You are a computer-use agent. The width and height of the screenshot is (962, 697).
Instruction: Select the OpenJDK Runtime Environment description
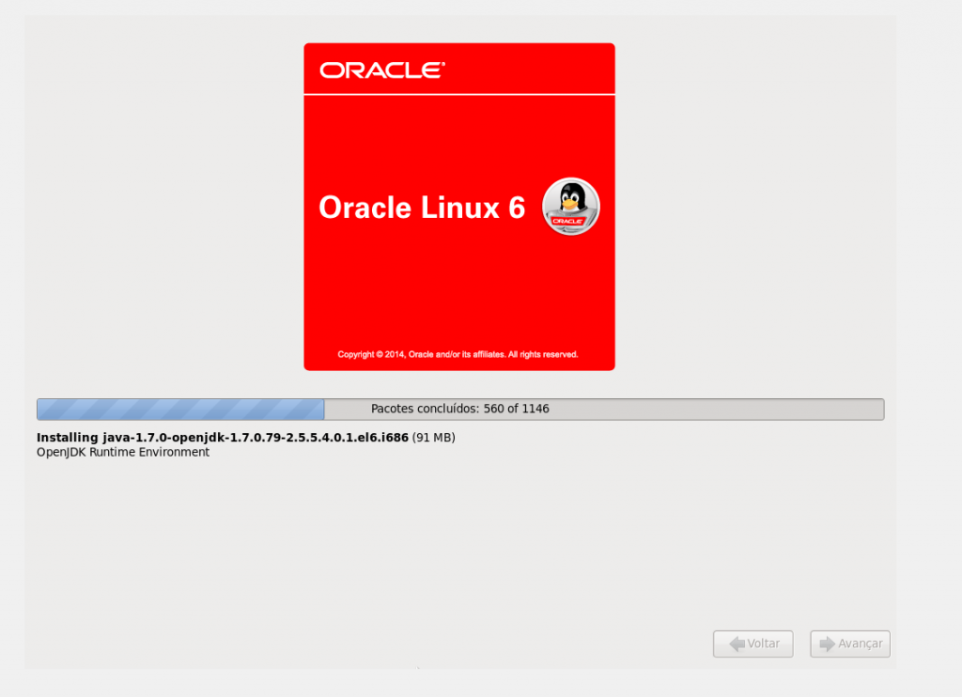click(122, 452)
